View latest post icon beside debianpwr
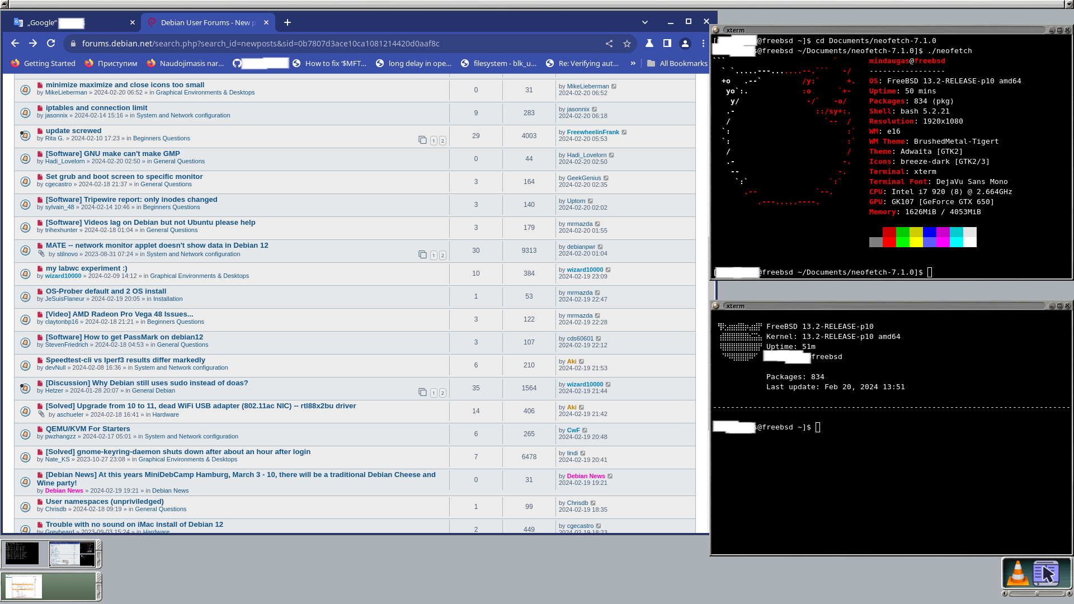The width and height of the screenshot is (1074, 604). [600, 247]
